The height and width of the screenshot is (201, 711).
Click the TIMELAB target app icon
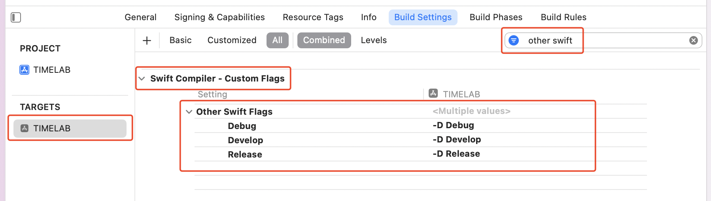tap(25, 128)
